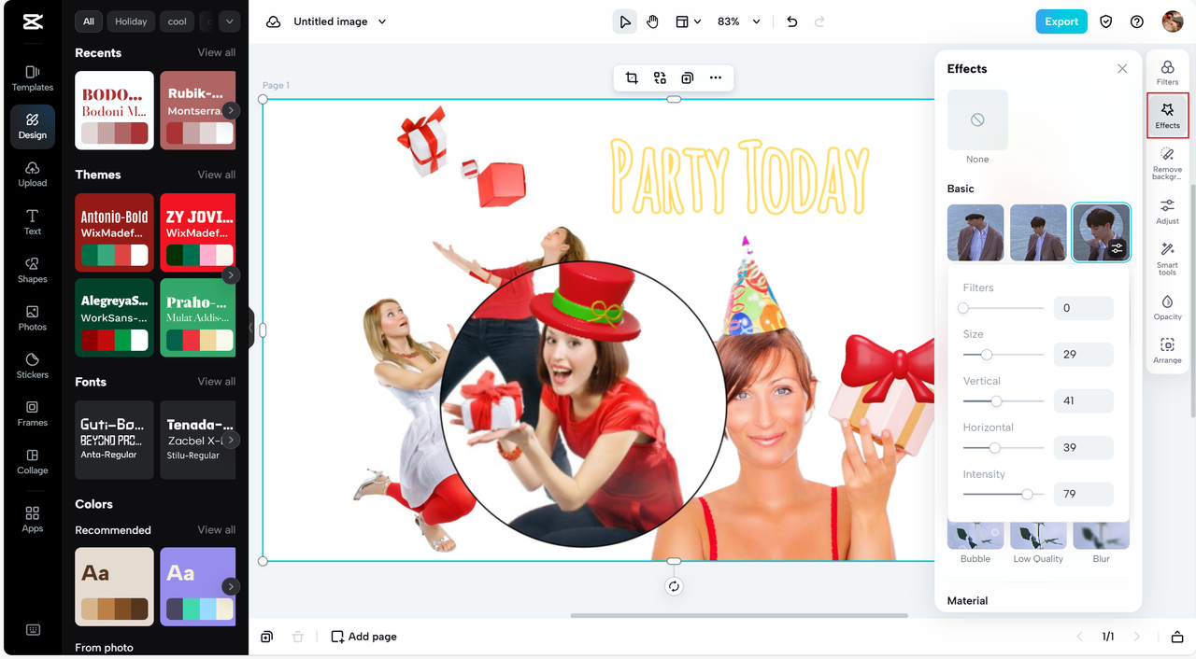
Task: Expand more Recents with arrow
Action: tap(230, 110)
